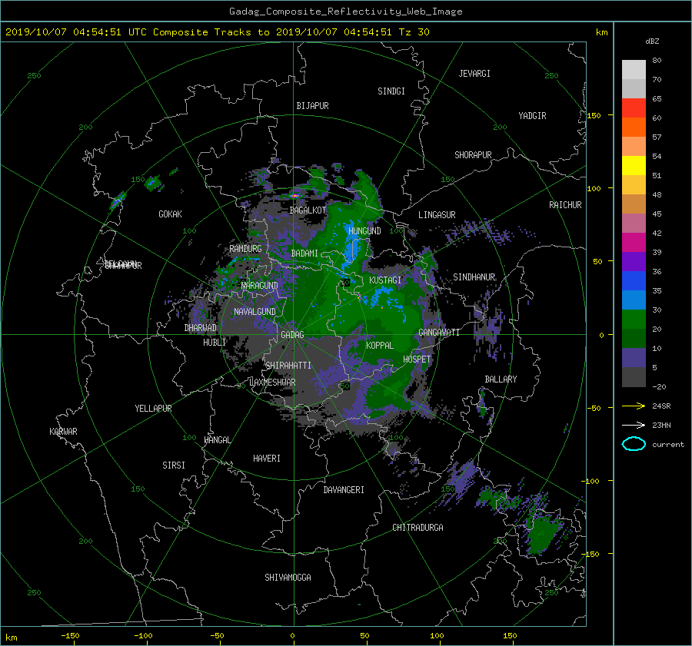Screen dimensions: 692x646
Task: Click the GADAG radar centre label
Action: coord(293,335)
